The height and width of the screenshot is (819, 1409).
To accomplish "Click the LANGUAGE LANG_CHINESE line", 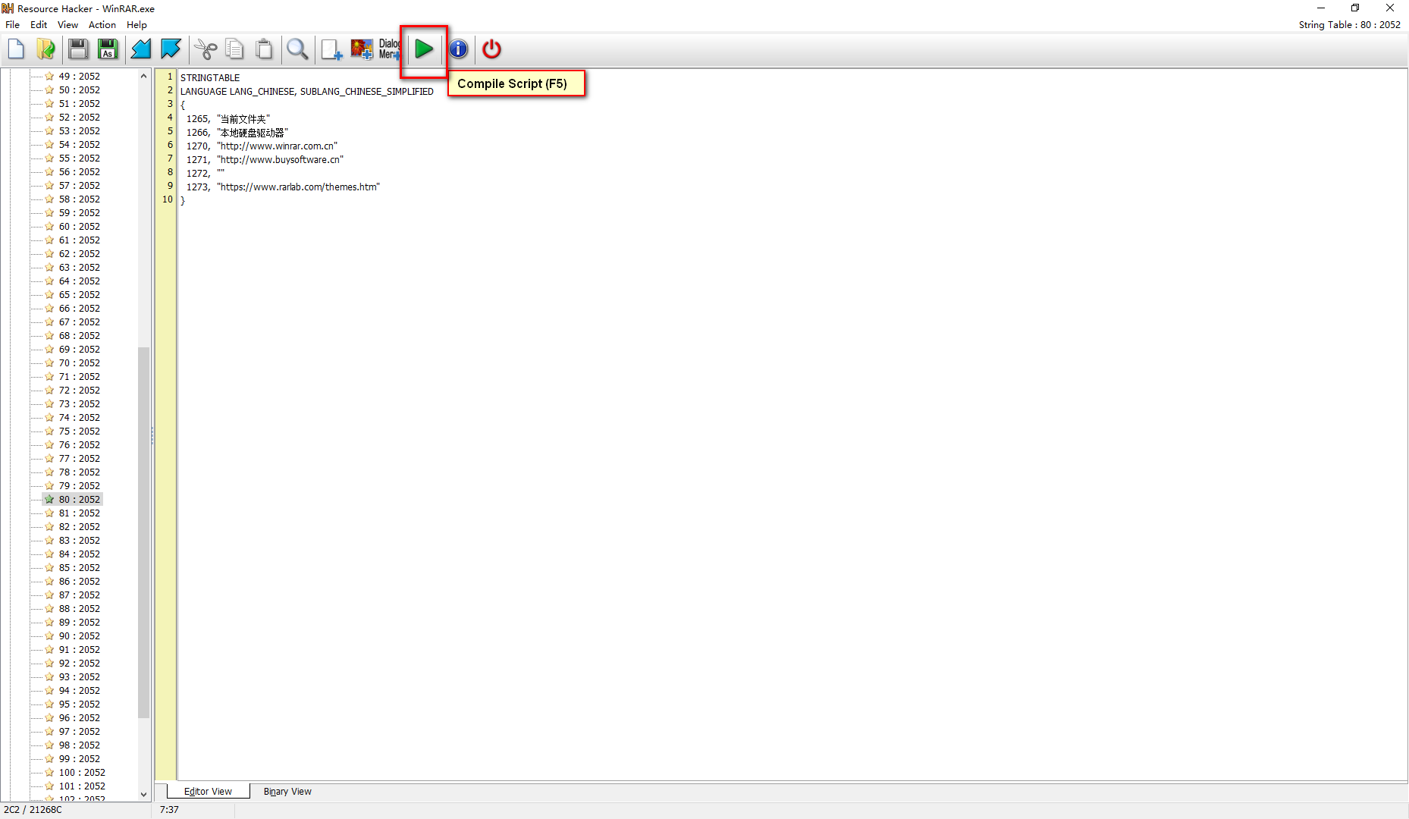I will click(307, 92).
